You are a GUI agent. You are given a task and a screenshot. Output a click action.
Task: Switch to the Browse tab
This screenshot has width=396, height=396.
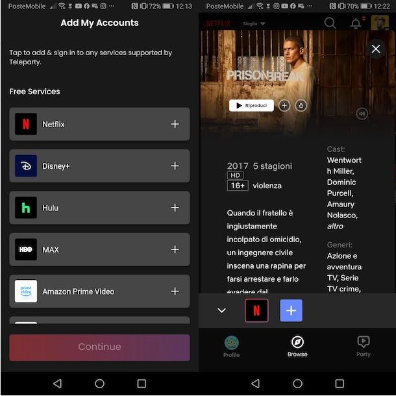[x=297, y=347]
